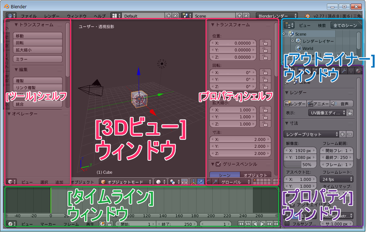Select the Material sphere tab in Properties
This screenshot has height=247, width=388.
[358, 71]
